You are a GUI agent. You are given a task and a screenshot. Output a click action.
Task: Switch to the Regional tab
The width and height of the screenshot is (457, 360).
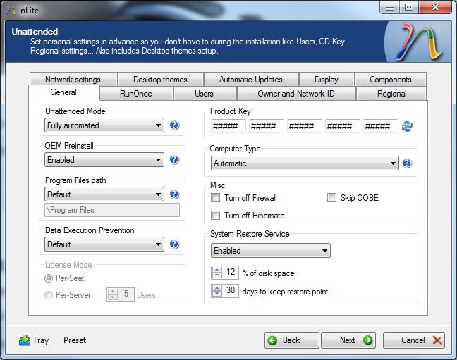point(391,94)
